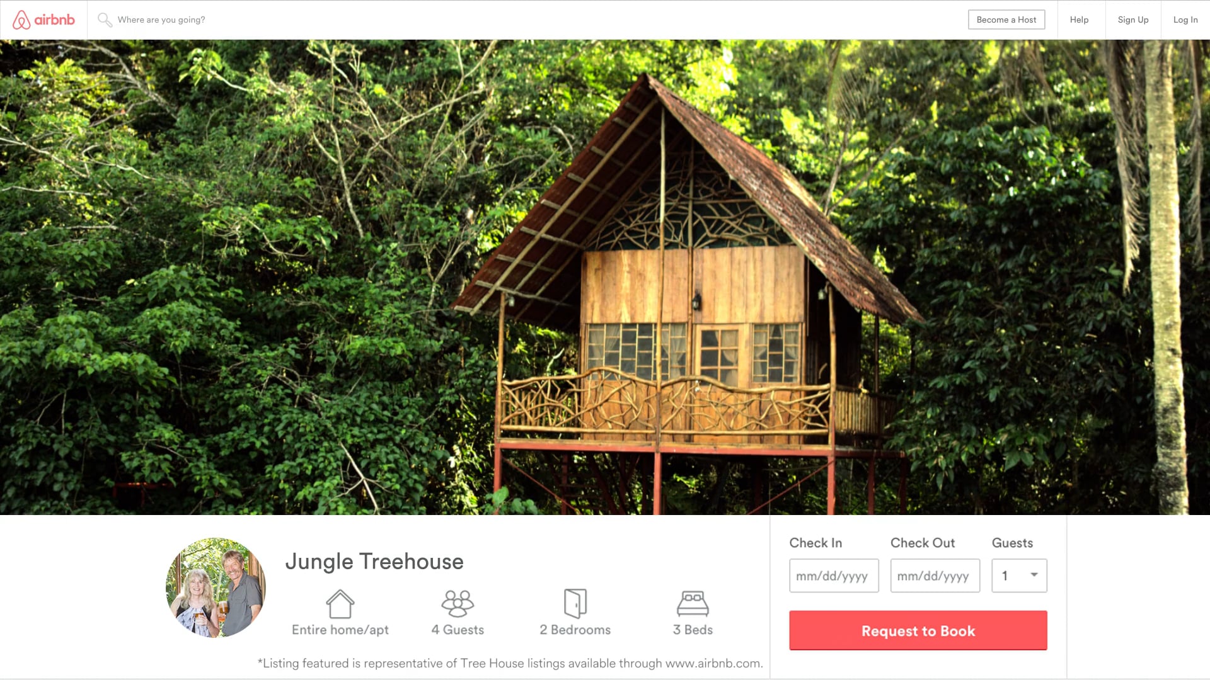Open the Sign Up link

coord(1133,20)
